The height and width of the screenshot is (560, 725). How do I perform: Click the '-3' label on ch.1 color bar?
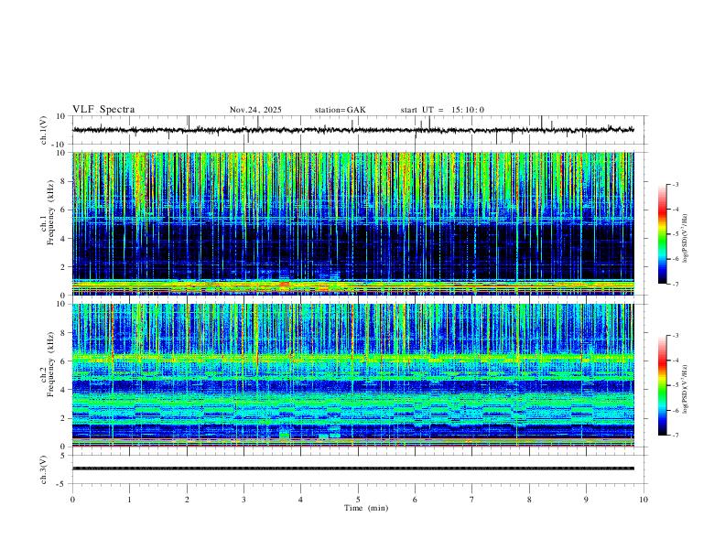point(675,185)
